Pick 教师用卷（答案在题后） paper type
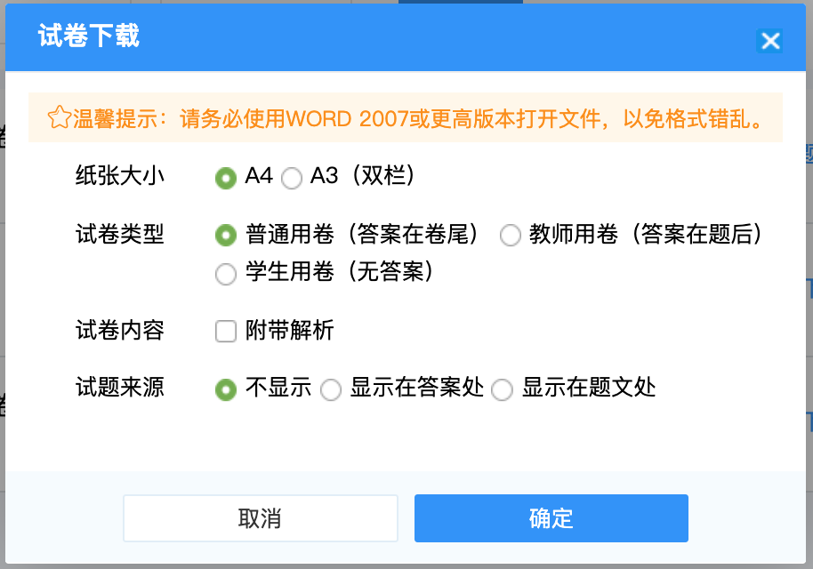This screenshot has width=813, height=569. point(510,236)
